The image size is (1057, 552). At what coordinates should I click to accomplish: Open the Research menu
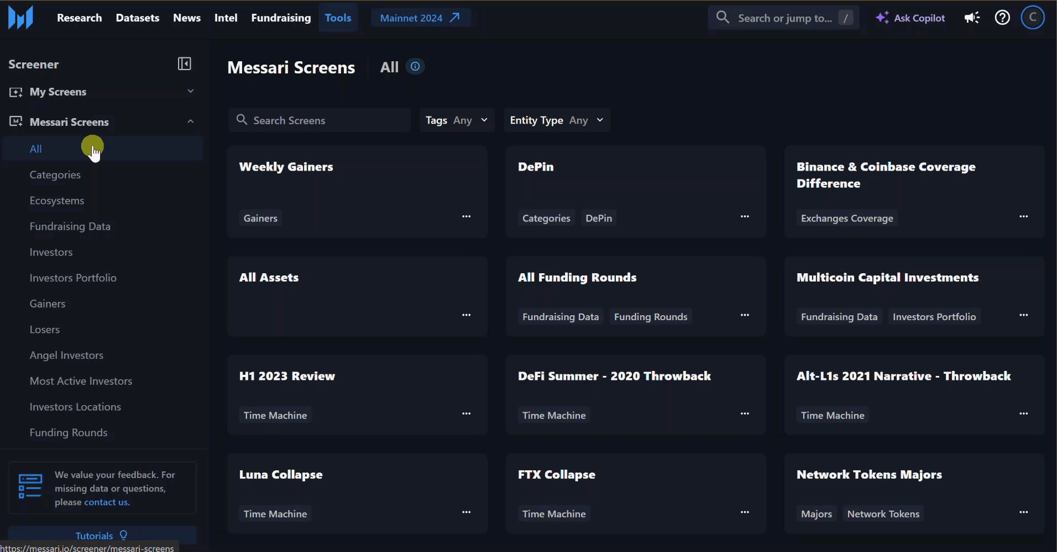point(80,18)
